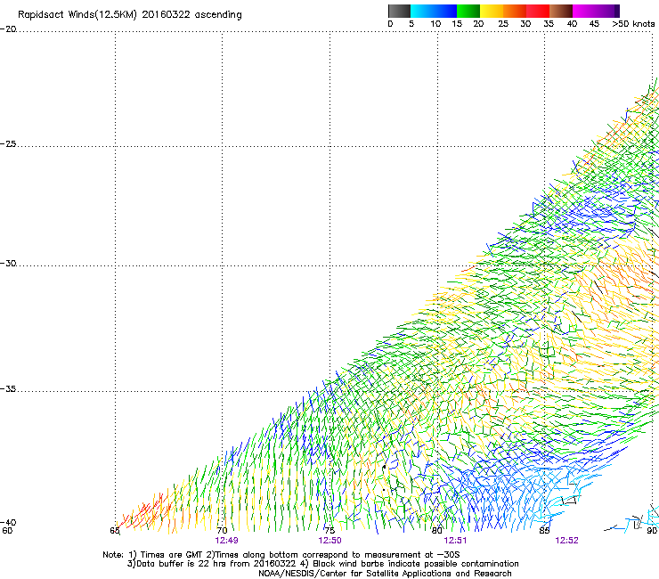The image size is (659, 579).
Task: Click the '25' legend scale label
Action: coord(503,24)
